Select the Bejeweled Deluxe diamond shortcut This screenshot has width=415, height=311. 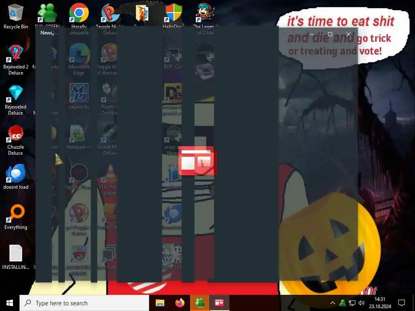point(16,100)
